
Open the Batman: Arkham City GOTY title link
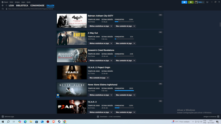(101, 16)
